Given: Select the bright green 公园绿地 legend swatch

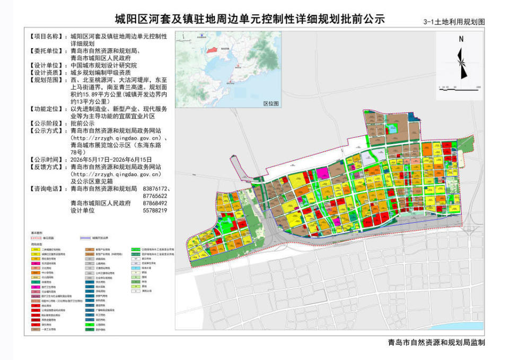Looking at the screenshot, I should pyautogui.click(x=90, y=324).
